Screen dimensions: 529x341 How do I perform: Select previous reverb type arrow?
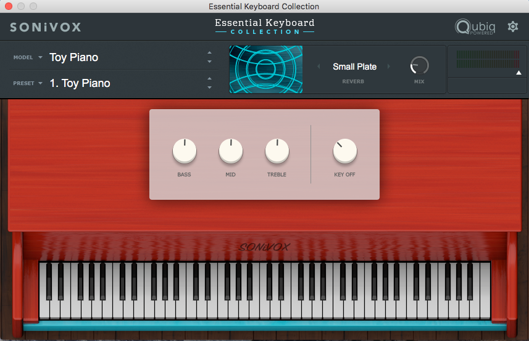click(x=320, y=67)
